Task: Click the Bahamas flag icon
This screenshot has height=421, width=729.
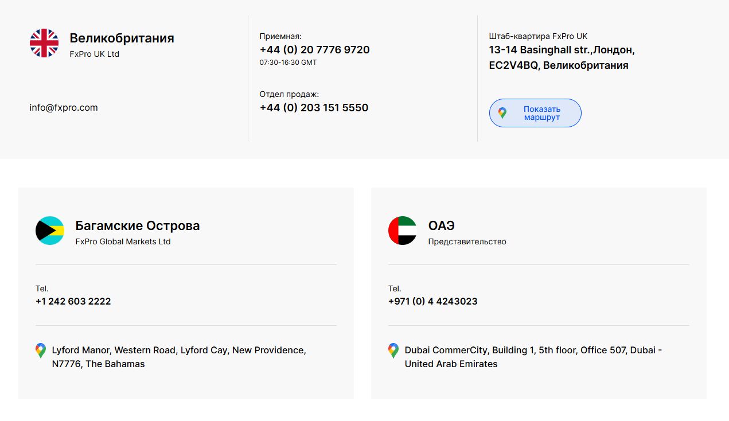Action: pyautogui.click(x=50, y=231)
